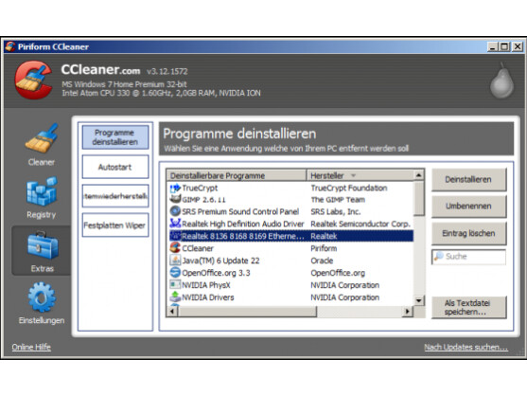Click the Java 6 Update 22 icon
Screen dimensions: 527x396
point(175,261)
